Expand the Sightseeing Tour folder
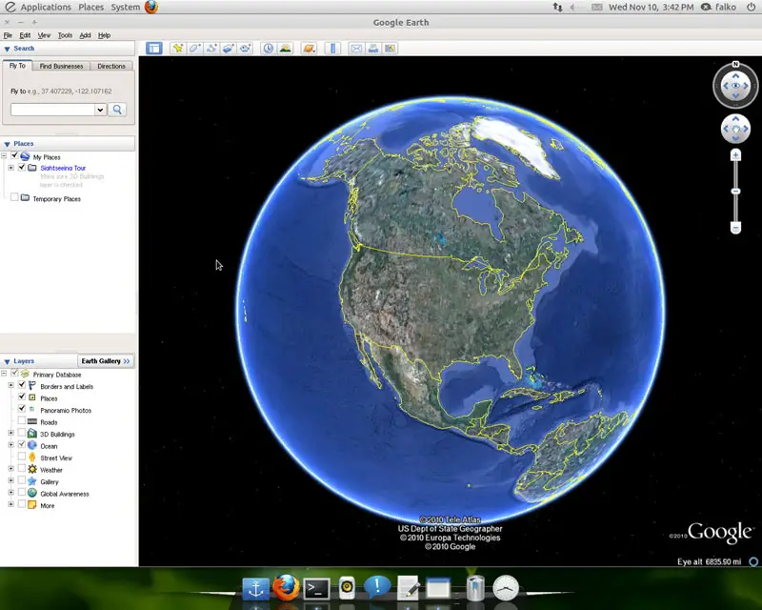The width and height of the screenshot is (762, 610). [10, 168]
